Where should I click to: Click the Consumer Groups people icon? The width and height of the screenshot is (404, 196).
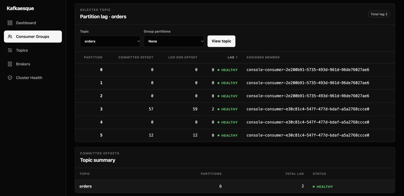click(10, 36)
